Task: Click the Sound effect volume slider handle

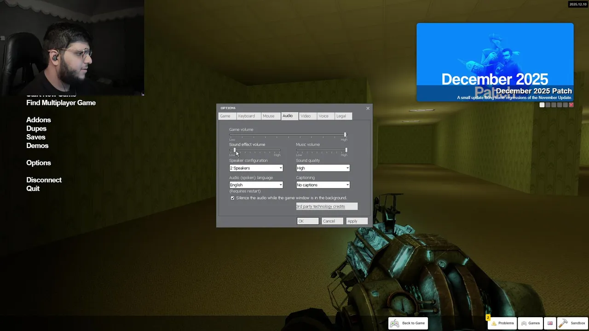Action: [235, 150]
